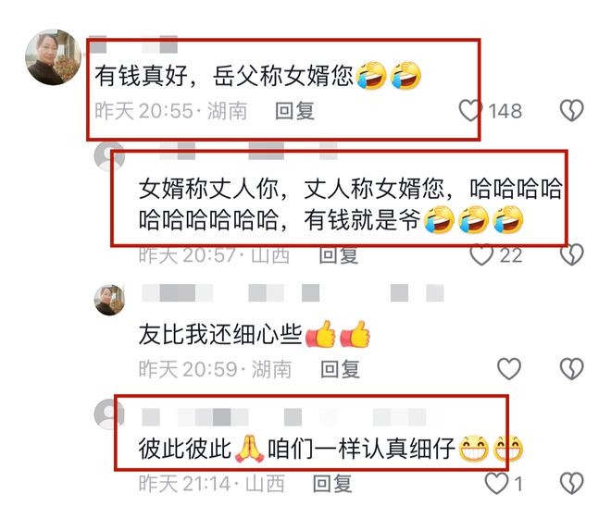Dislike the 有钱真好 comment with broken heart
611x506 pixels.
571,110
